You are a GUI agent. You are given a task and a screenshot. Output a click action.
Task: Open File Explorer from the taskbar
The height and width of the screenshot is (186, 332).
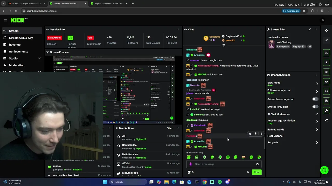[167, 182]
